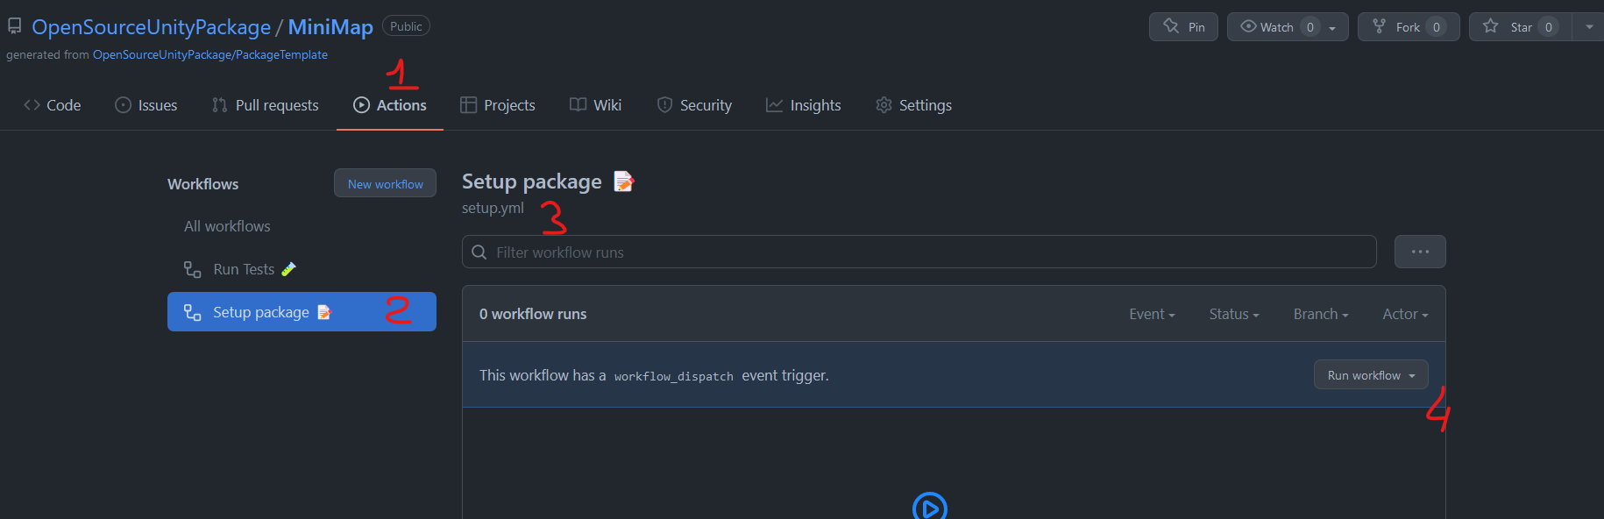Click the Insights graph icon

(x=775, y=105)
